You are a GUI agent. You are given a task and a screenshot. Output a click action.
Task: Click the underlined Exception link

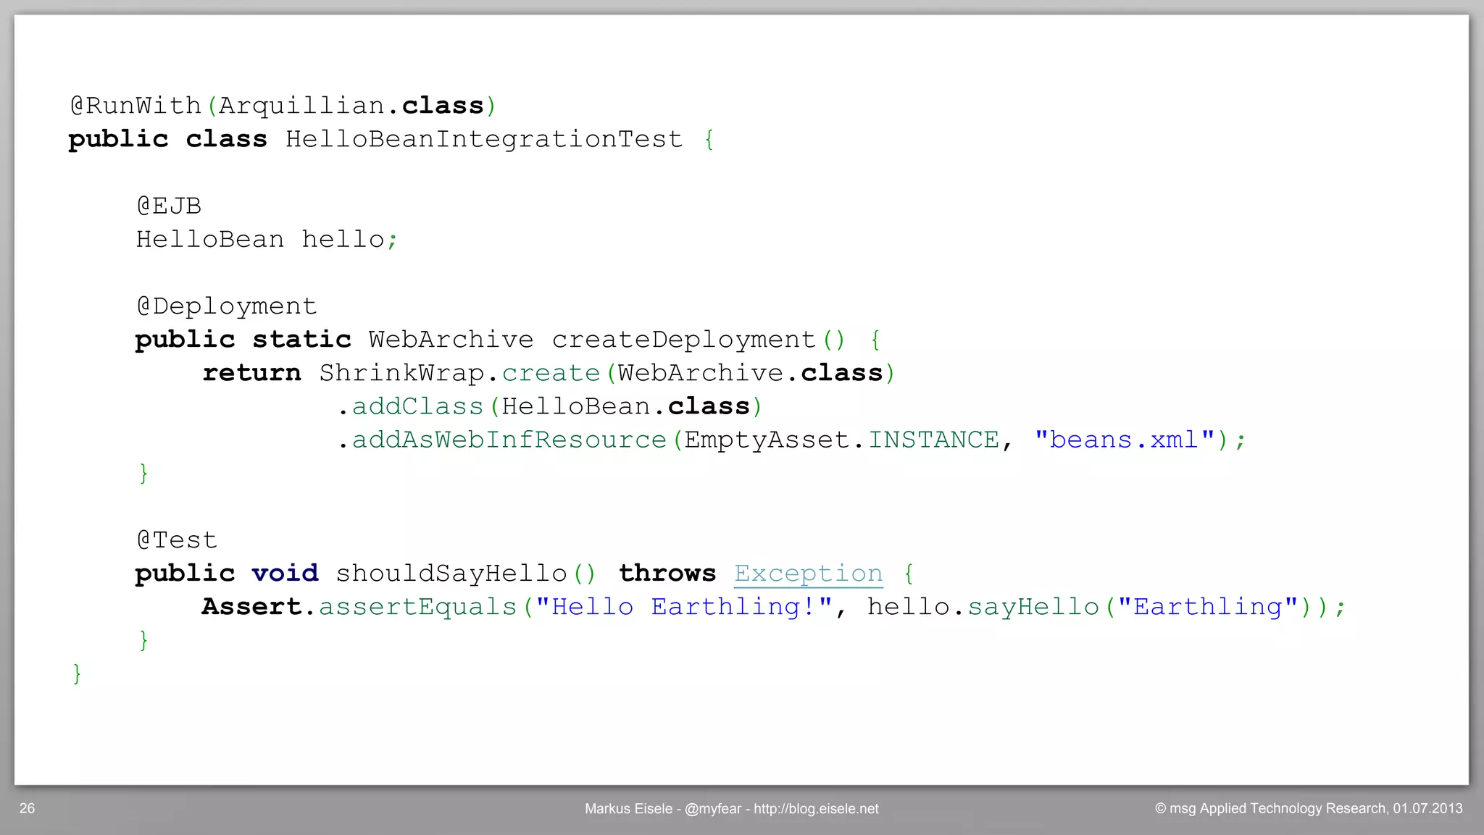(808, 574)
